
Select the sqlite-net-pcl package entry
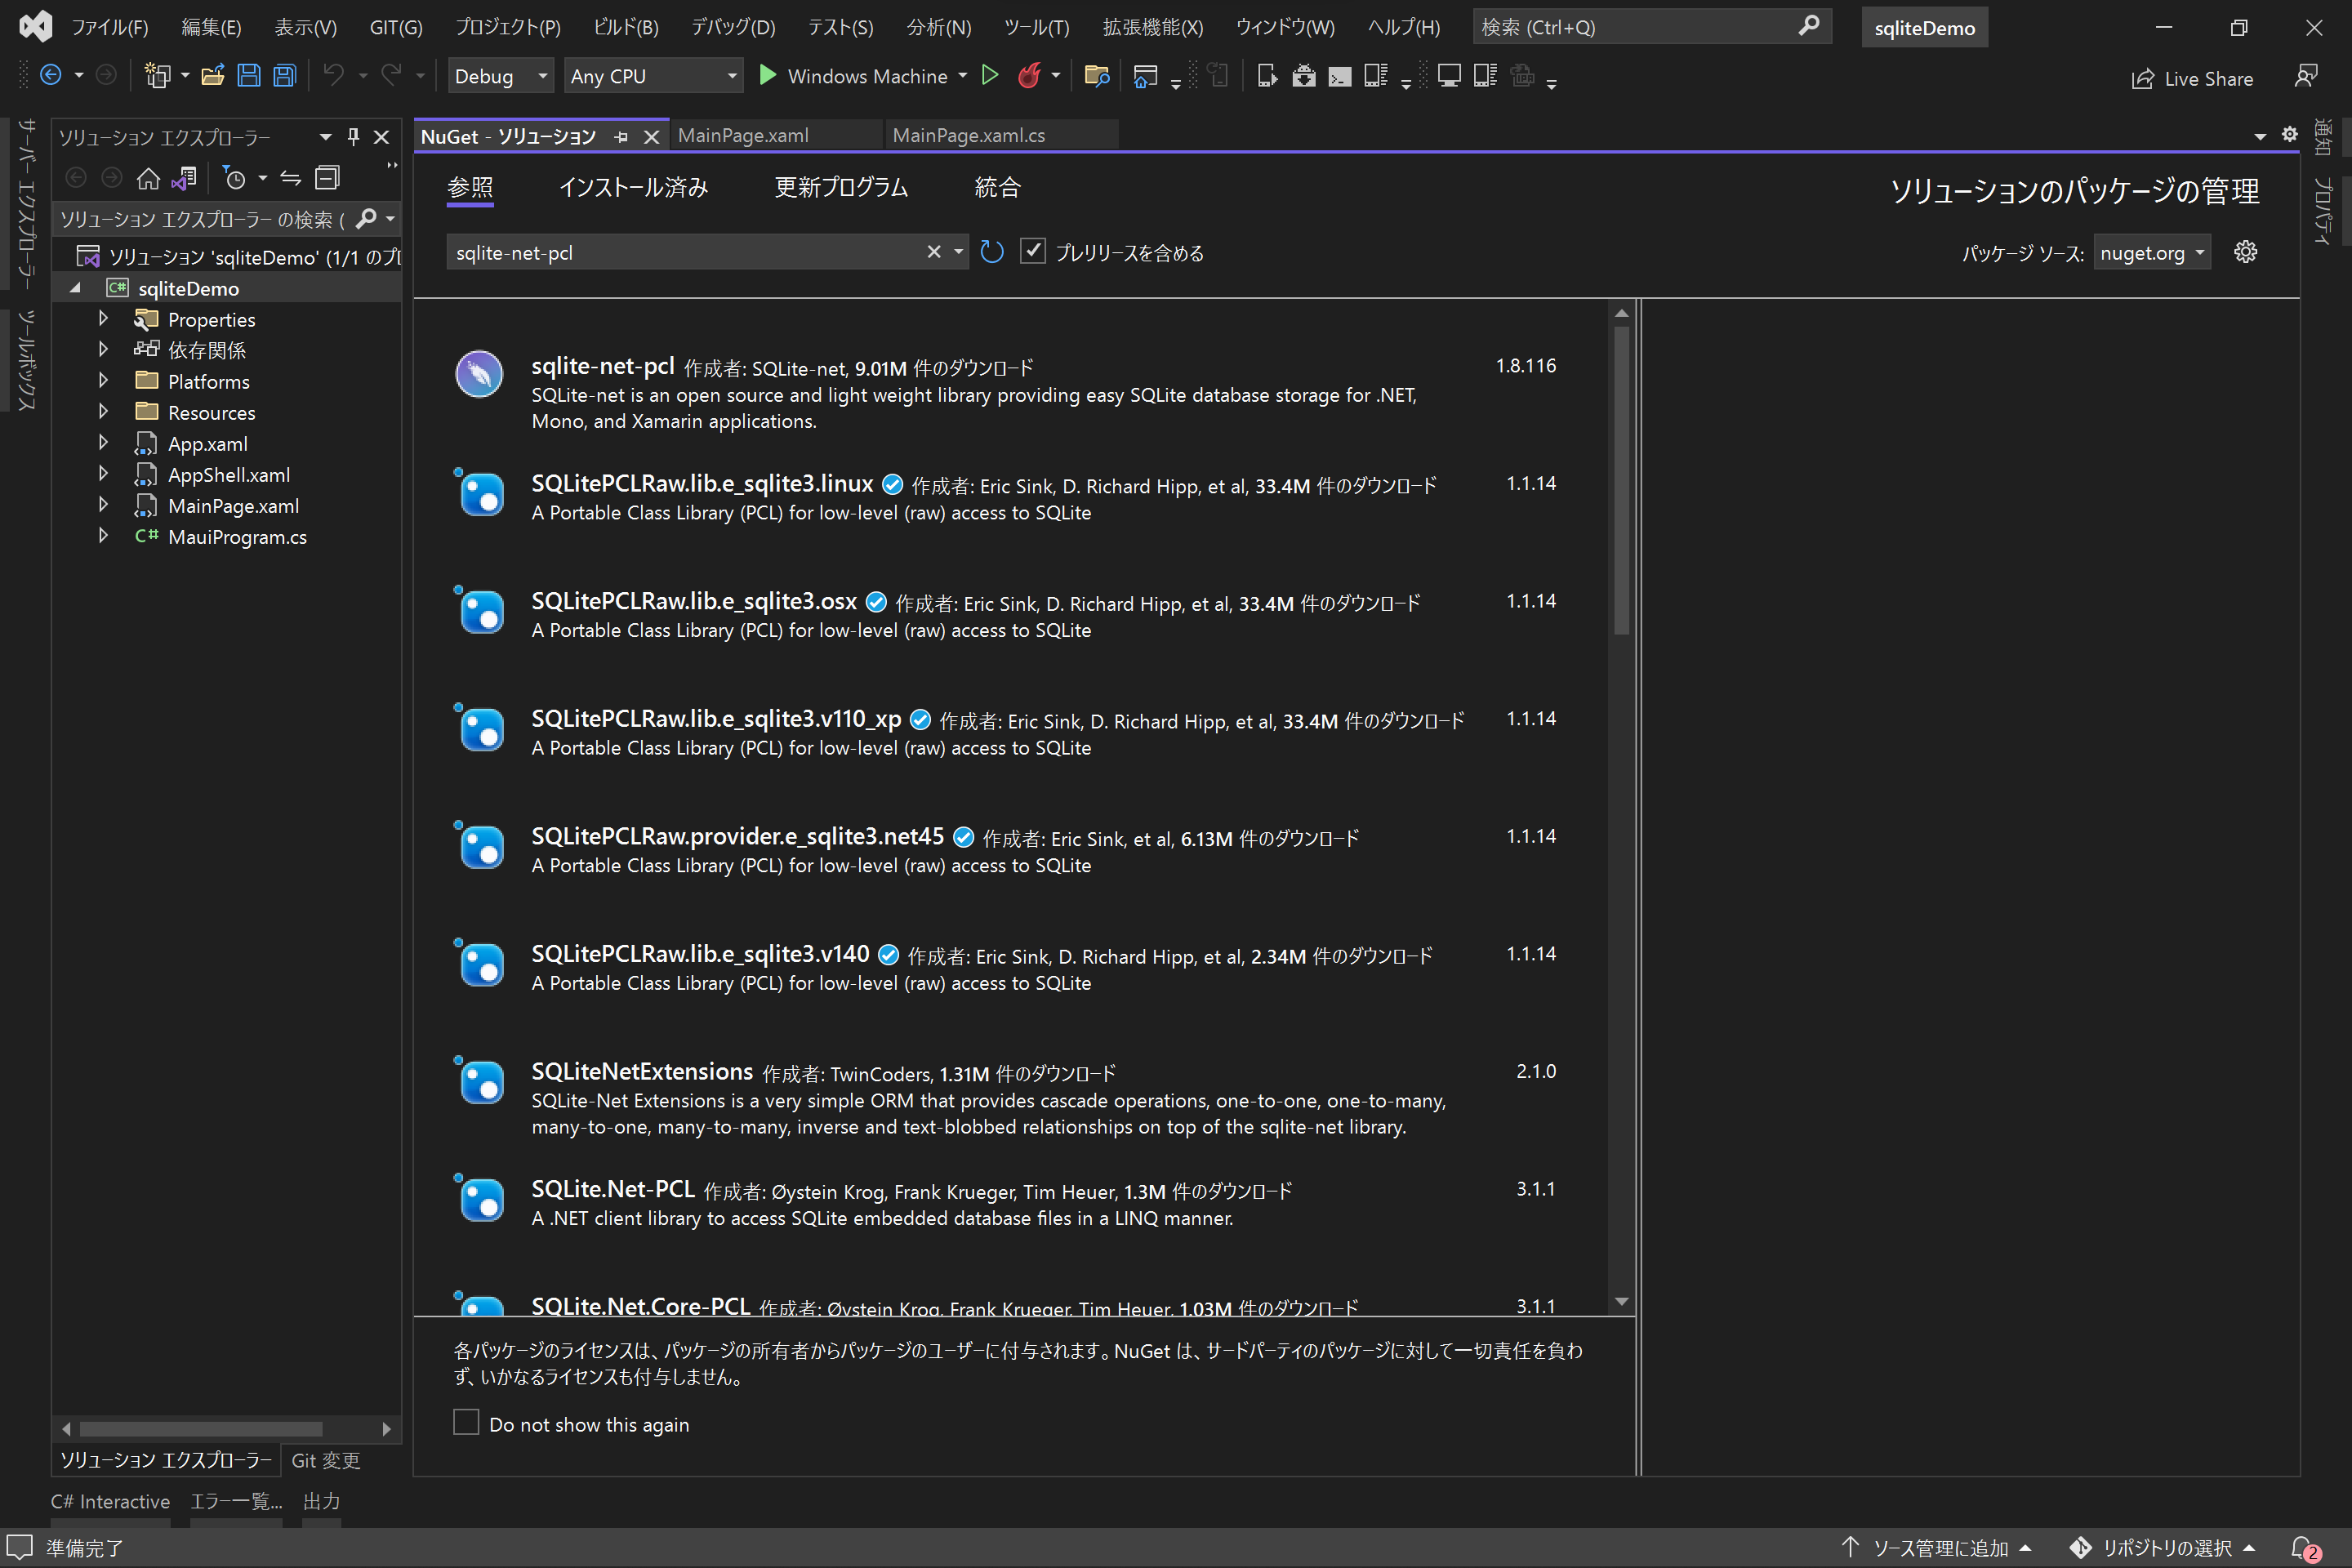point(602,367)
